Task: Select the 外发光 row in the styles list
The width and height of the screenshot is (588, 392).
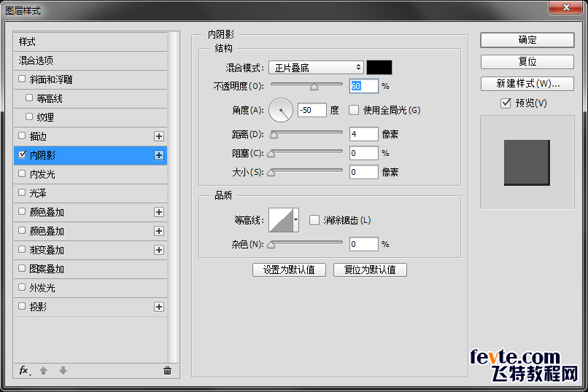Action: tap(90, 288)
